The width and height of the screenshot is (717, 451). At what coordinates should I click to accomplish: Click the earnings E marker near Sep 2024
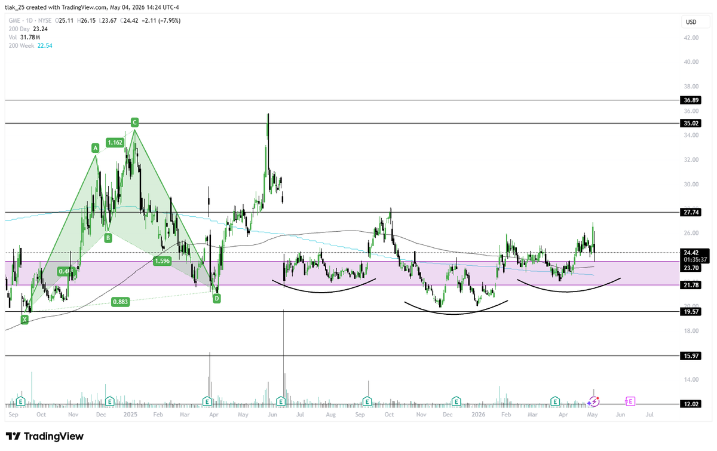coord(20,401)
